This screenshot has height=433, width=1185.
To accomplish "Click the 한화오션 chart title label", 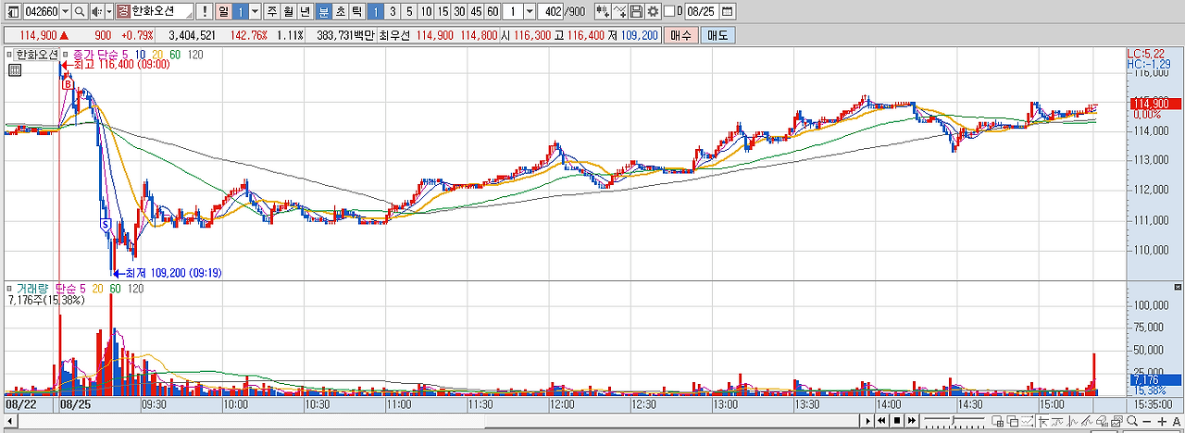I will click(36, 54).
